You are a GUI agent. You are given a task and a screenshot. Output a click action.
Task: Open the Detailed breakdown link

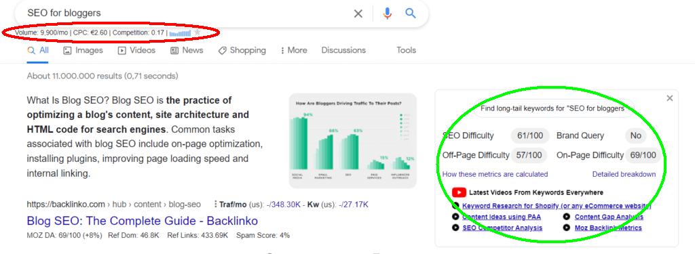pos(624,174)
